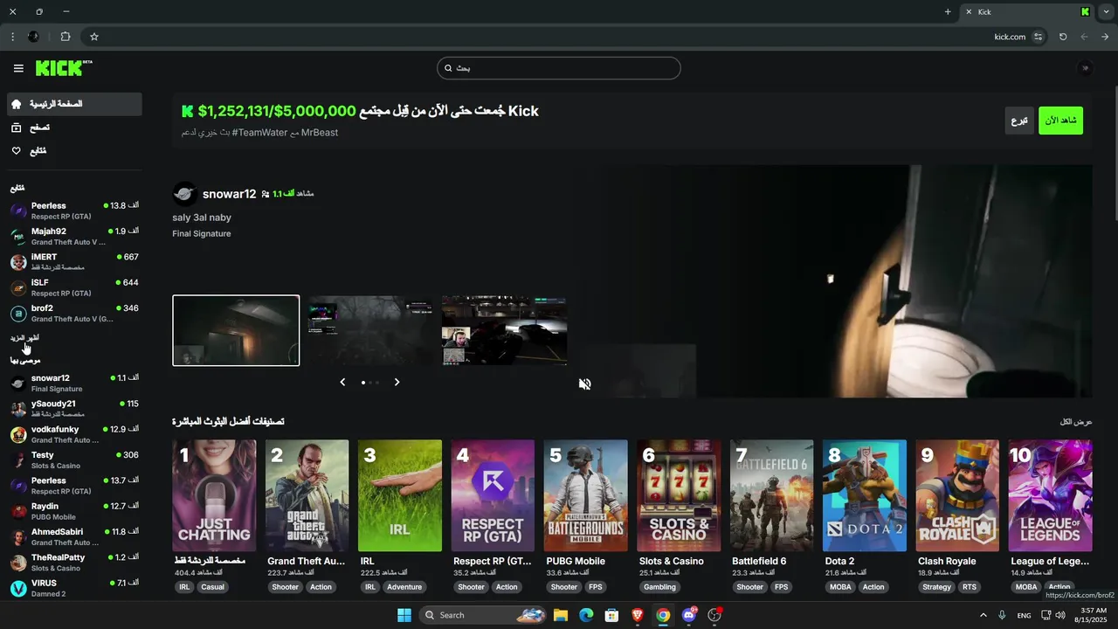Image resolution: width=1118 pixels, height=629 pixels.
Task: Click the Kick search field
Action: point(559,68)
